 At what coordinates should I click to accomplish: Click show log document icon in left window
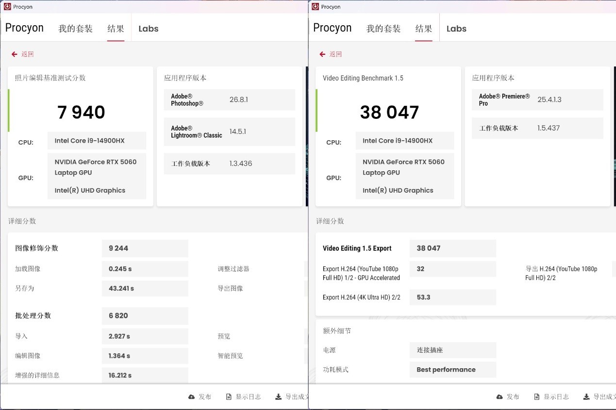point(229,397)
